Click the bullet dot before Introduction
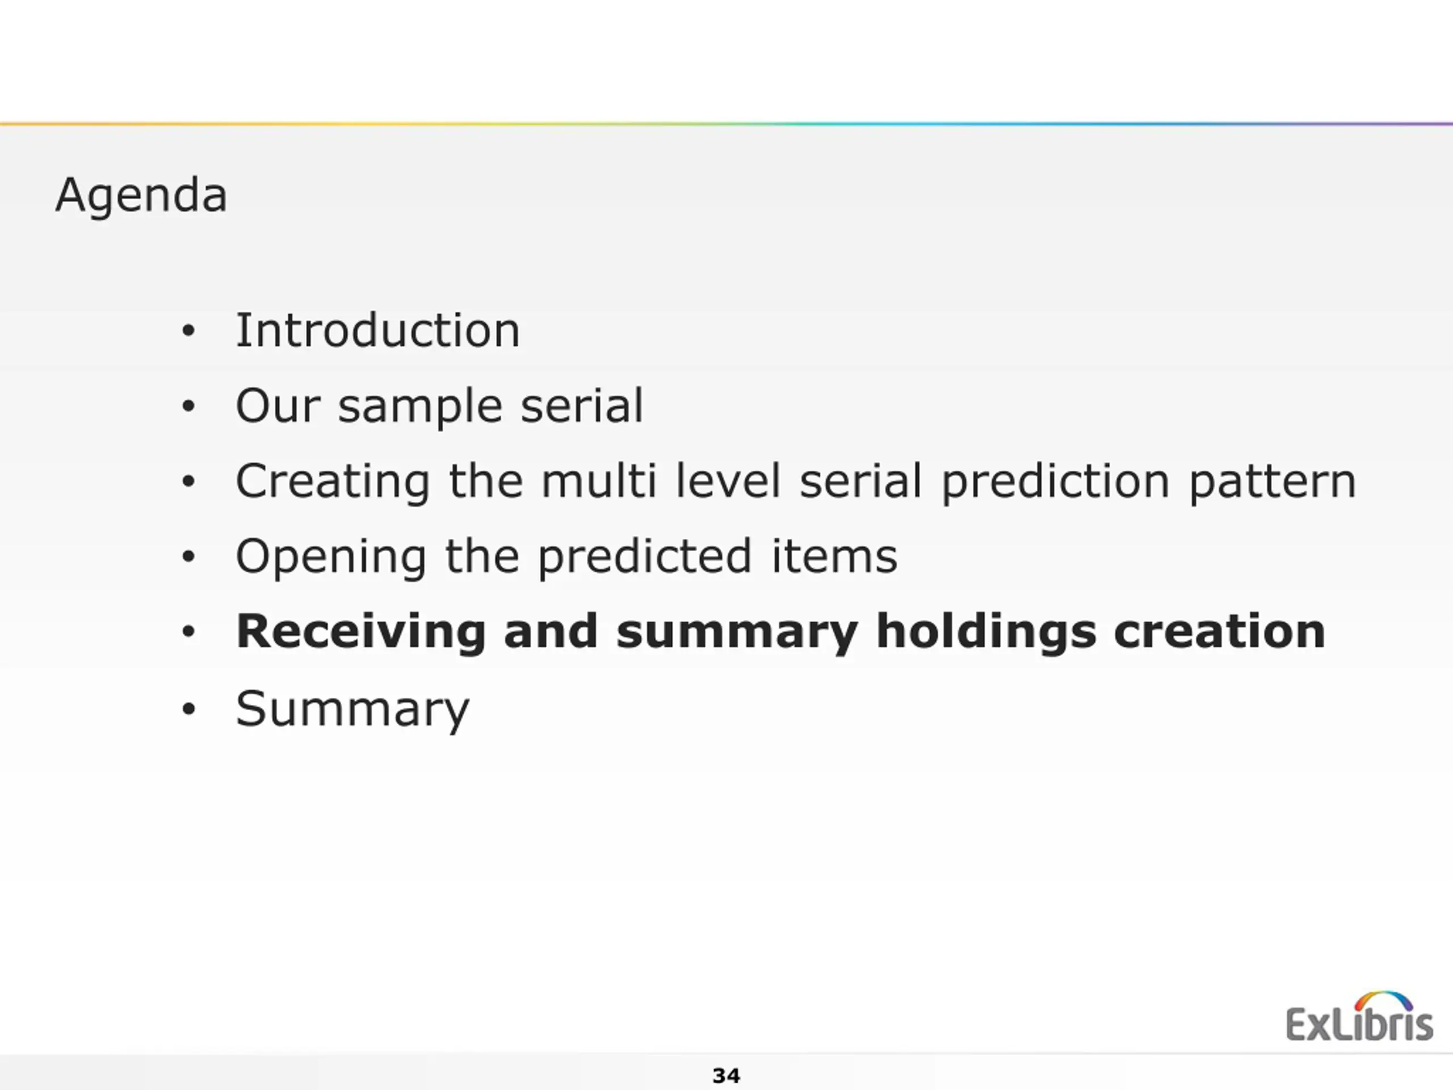 pyautogui.click(x=188, y=330)
